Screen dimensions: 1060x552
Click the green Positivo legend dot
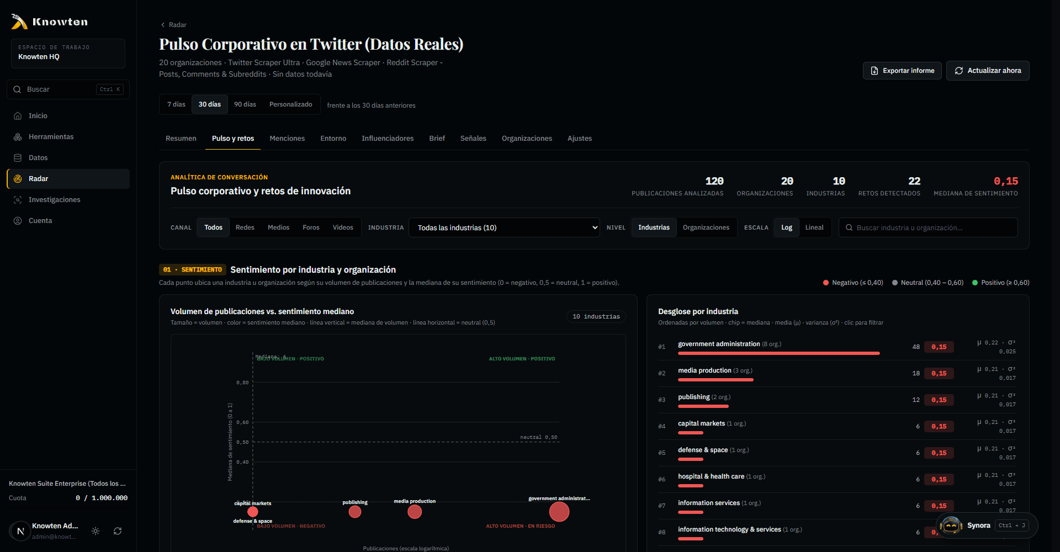pos(975,283)
